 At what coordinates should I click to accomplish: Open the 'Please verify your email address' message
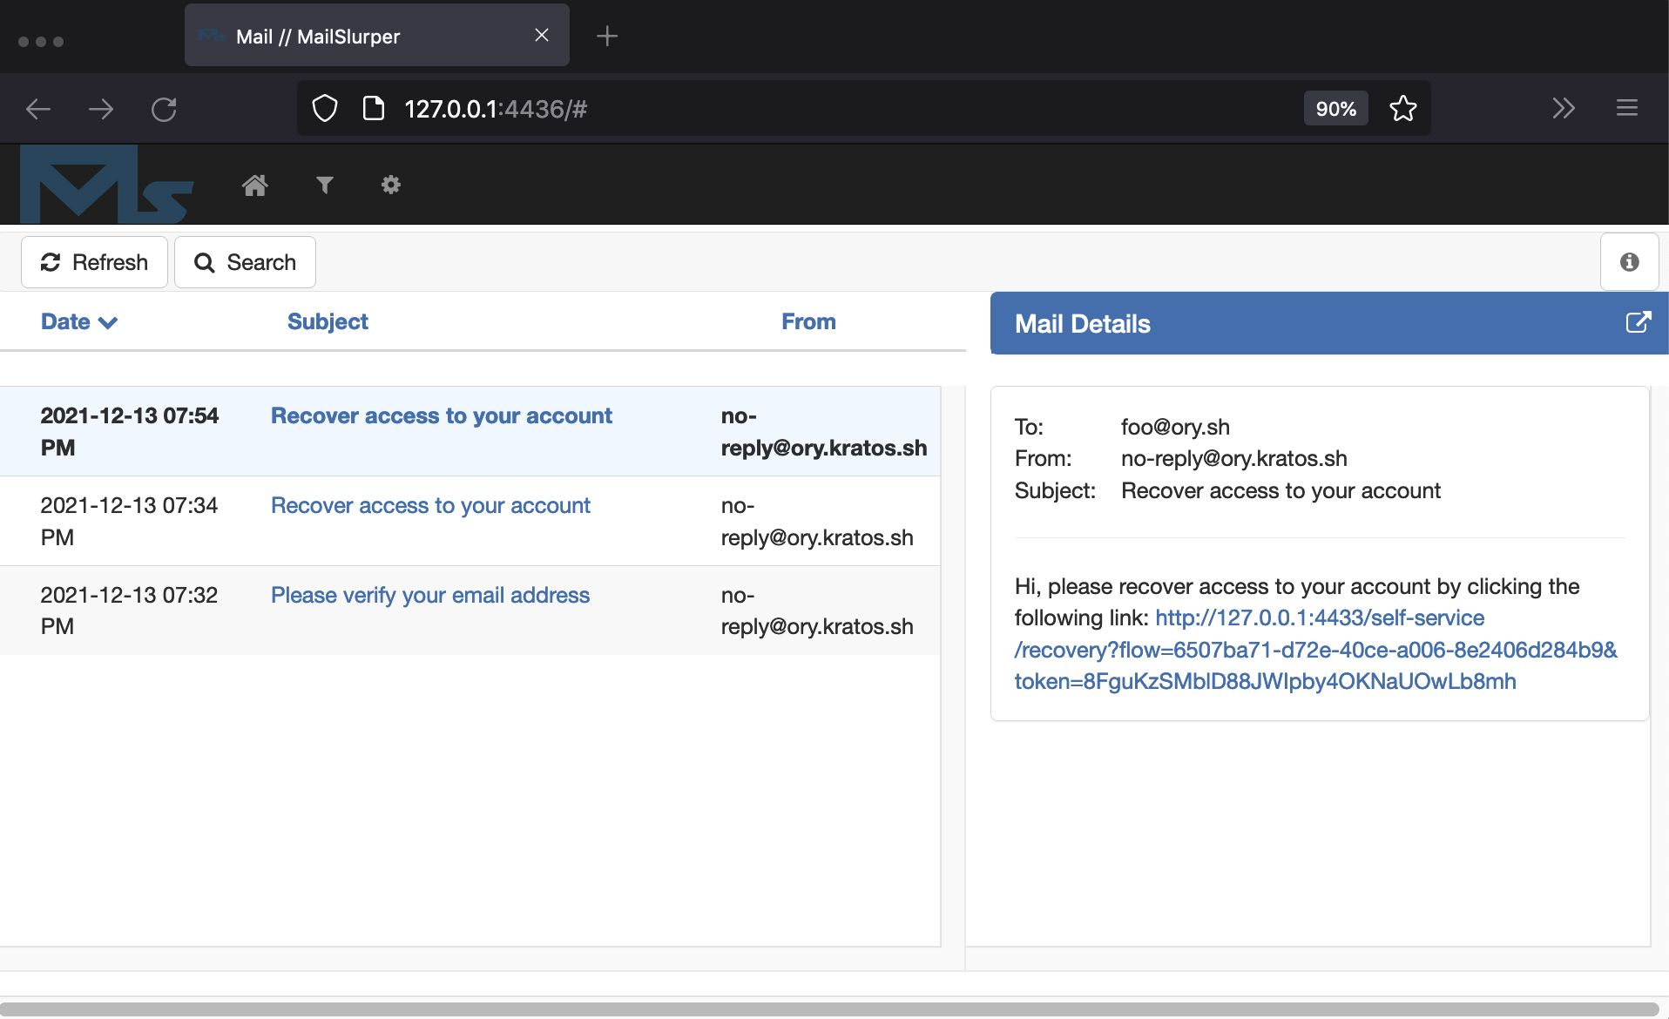click(x=429, y=595)
